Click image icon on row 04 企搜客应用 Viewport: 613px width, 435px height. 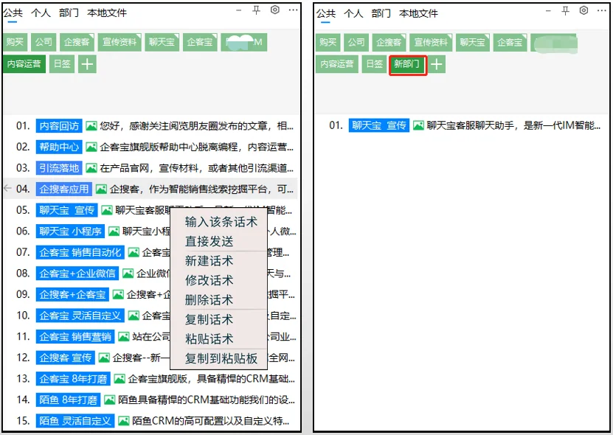click(x=101, y=189)
